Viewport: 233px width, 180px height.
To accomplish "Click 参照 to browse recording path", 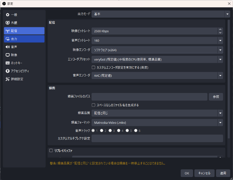I will pyautogui.click(x=216, y=97).
